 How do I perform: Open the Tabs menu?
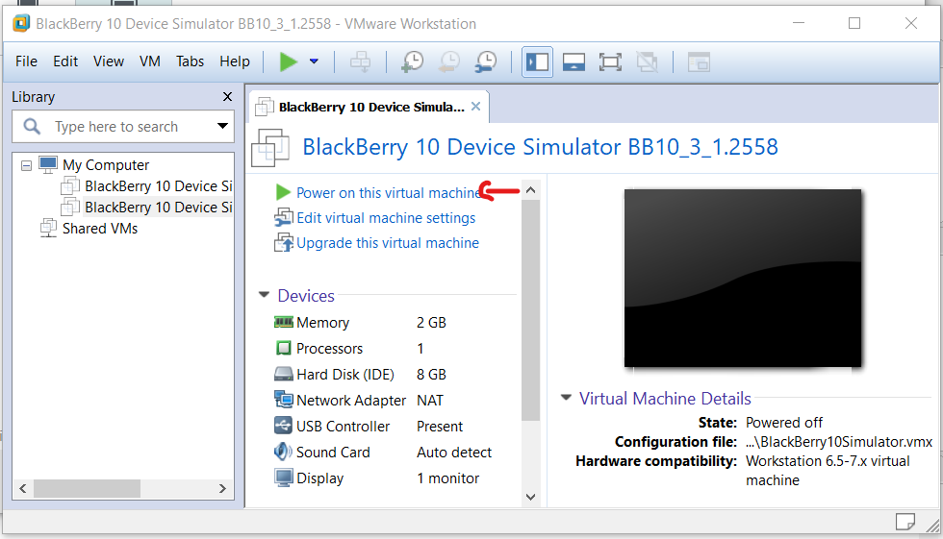(x=191, y=61)
